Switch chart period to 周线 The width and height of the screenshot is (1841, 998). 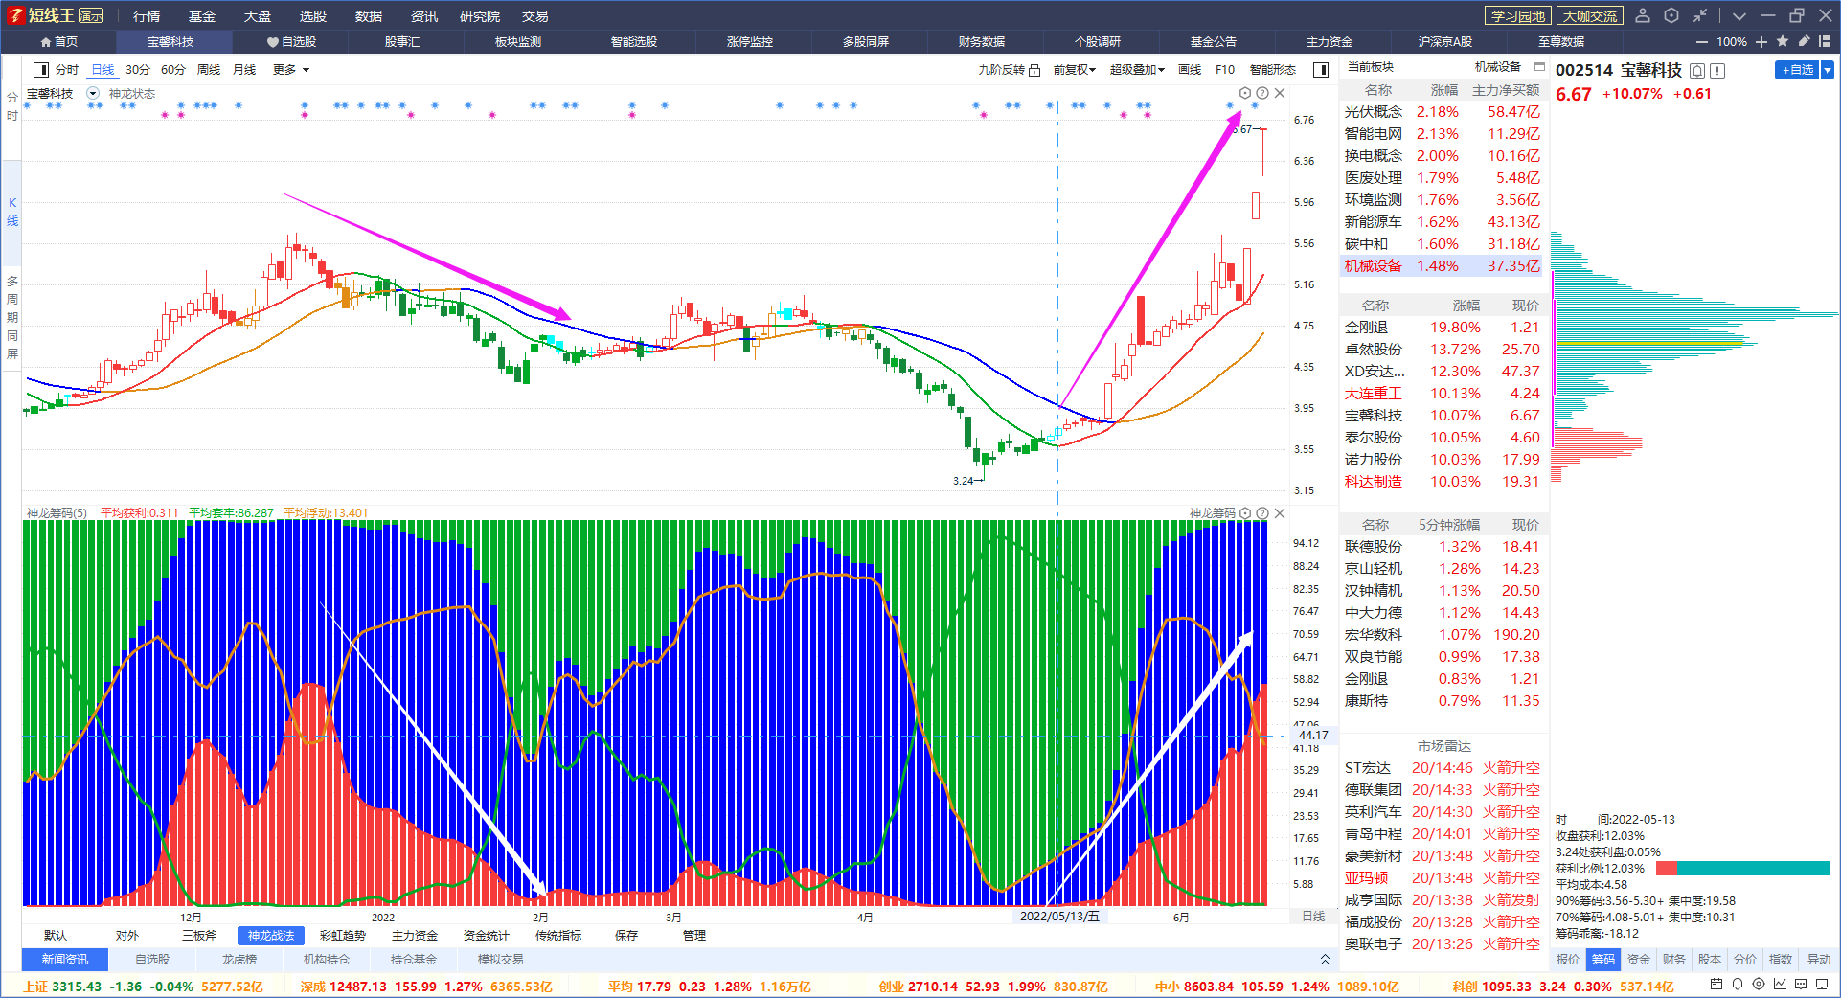tap(209, 70)
